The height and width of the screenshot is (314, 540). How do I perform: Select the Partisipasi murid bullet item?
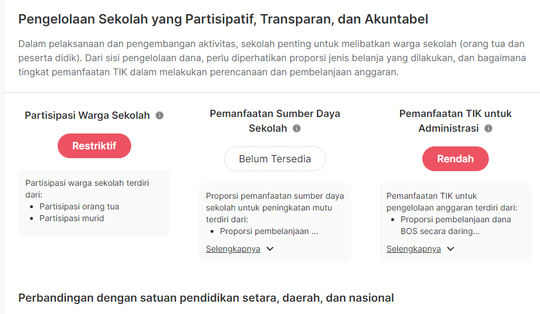coord(71,218)
